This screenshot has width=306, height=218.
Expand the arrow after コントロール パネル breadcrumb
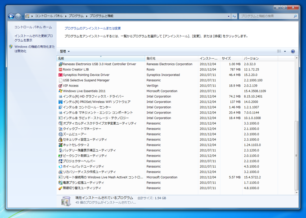tap(66, 16)
